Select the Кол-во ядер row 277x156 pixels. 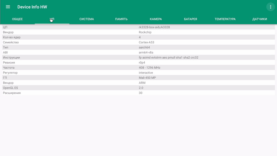pyautogui.click(x=138, y=37)
